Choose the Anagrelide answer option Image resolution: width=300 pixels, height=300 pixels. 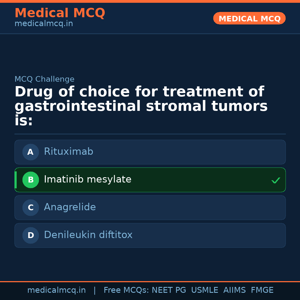click(x=150, y=207)
